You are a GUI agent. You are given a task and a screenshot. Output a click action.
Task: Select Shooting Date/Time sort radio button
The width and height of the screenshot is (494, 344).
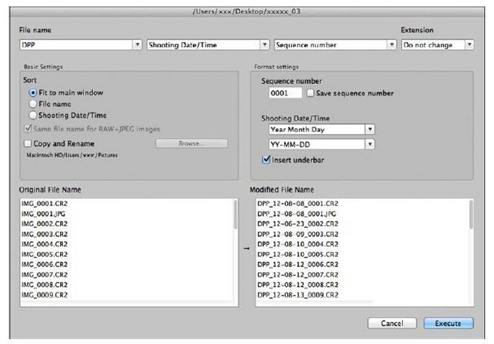pos(34,115)
